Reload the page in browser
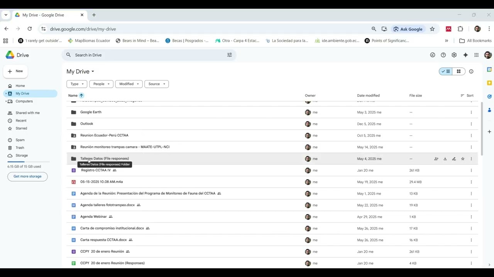The image size is (494, 277). click(x=30, y=29)
